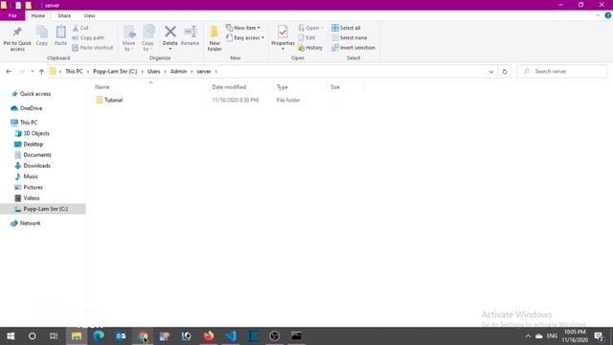Image resolution: width=613 pixels, height=345 pixels.
Task: Click the Delete X icon
Action: pos(170,32)
